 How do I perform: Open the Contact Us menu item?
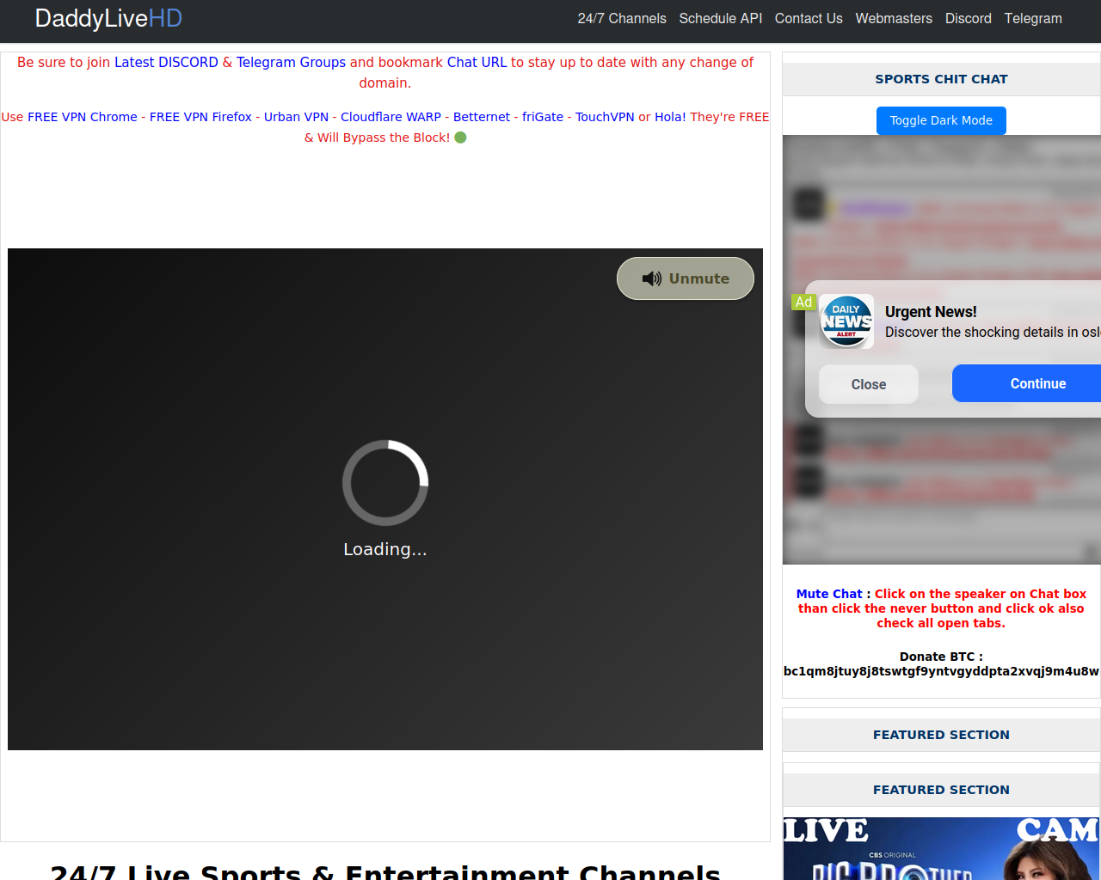[809, 18]
